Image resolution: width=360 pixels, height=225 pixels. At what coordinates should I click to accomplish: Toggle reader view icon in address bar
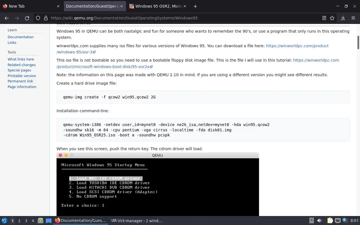tap(324, 18)
